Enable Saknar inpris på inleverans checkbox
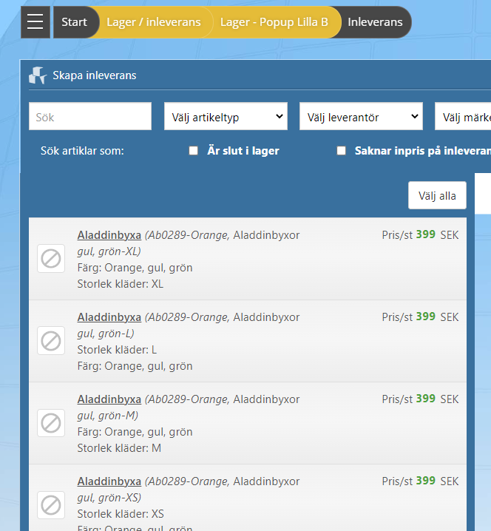Screen dimensions: 491x531 (x=342, y=151)
